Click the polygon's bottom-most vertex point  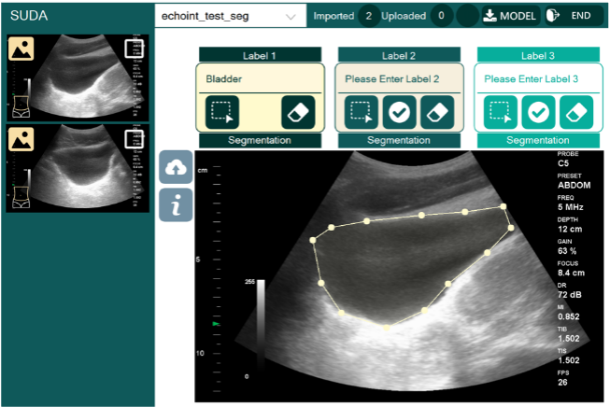(387, 328)
